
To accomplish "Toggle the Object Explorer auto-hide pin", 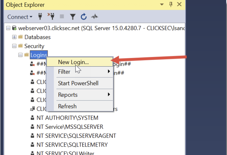I will click(171, 4).
